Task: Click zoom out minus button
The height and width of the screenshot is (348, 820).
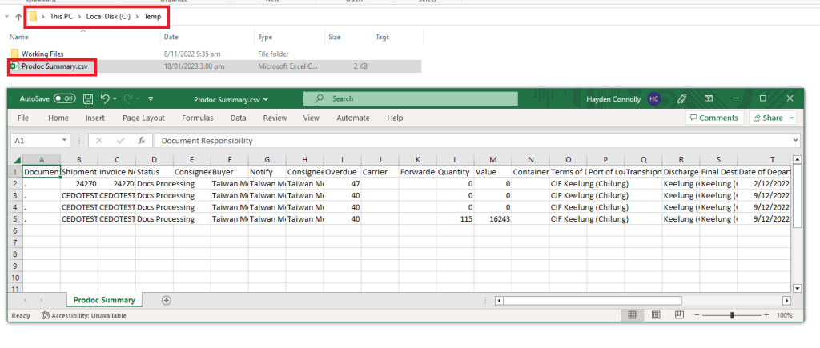Action: pyautogui.click(x=697, y=315)
